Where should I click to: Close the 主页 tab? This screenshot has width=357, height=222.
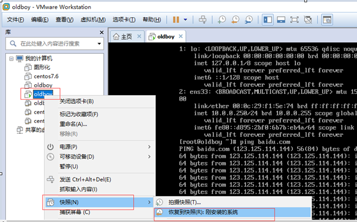coord(139,36)
